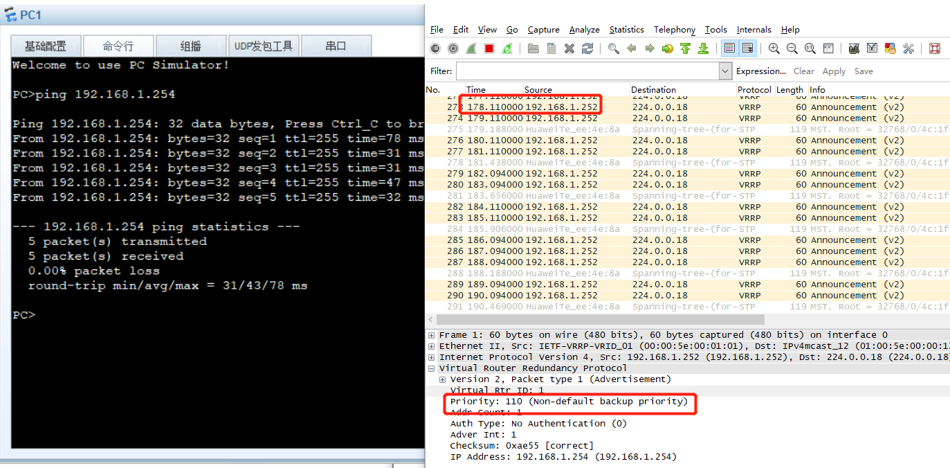Open the capture options dialog
Viewport: 950px width, 468px height.
[x=453, y=48]
